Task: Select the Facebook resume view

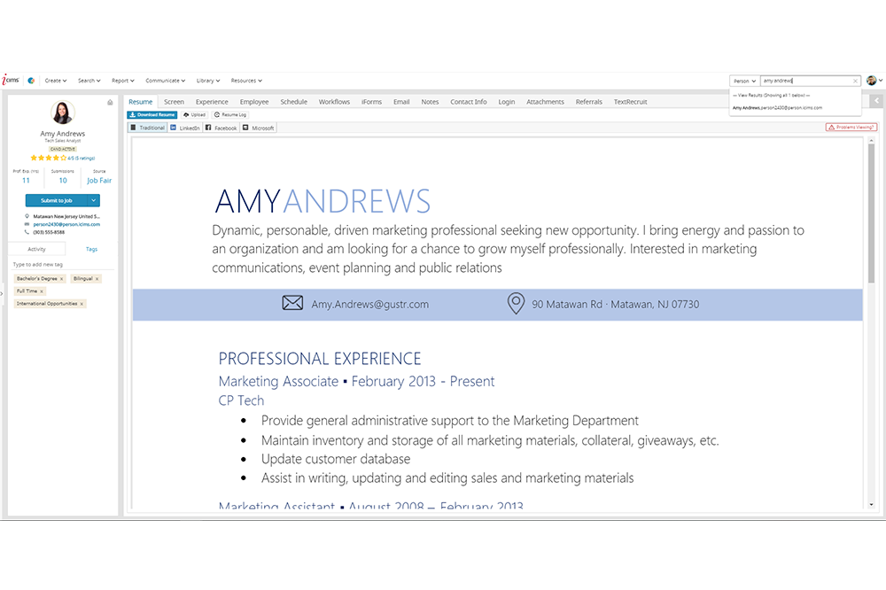Action: click(x=221, y=128)
